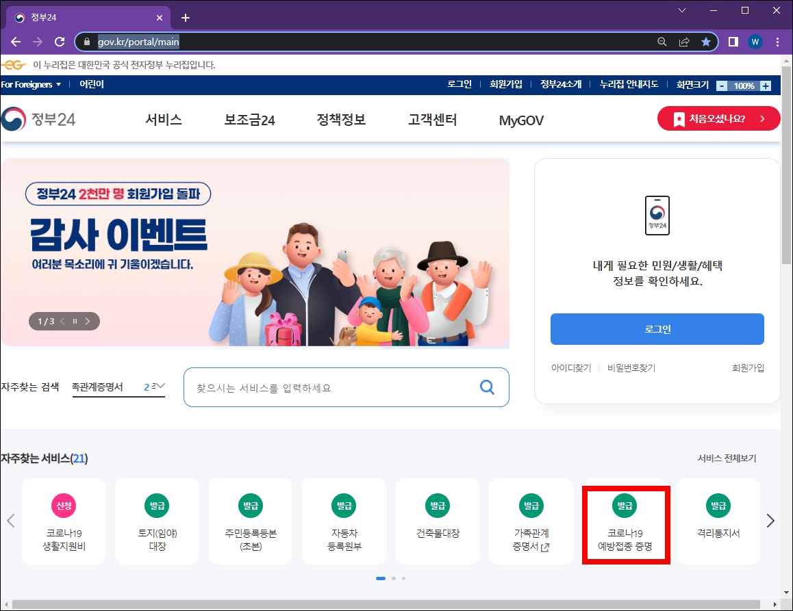Click the 주민등록등본(초본) 발급 icon

251,521
